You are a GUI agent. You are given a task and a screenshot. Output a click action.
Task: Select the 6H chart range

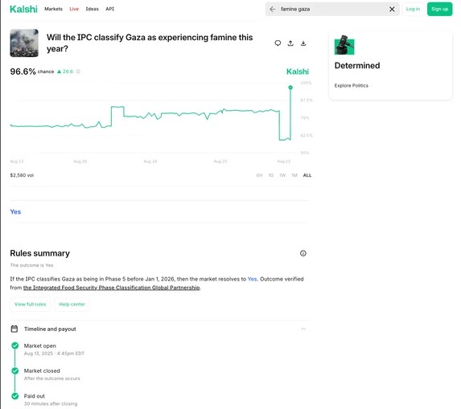pyautogui.click(x=259, y=175)
